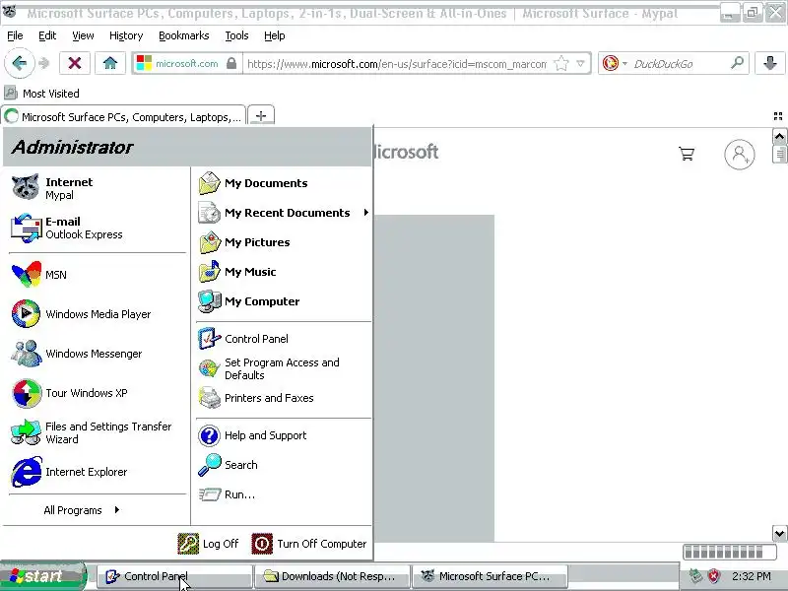Click the account sign-in avatar icon
The height and width of the screenshot is (591, 788).
point(740,154)
